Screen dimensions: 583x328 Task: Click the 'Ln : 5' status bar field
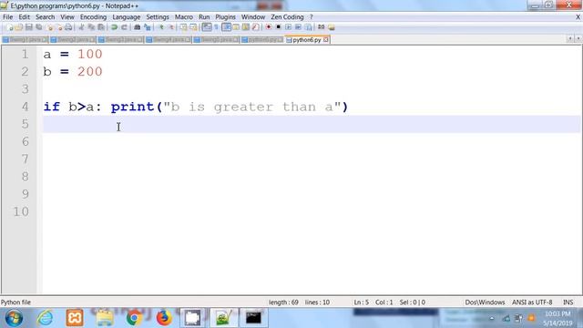[361, 302]
